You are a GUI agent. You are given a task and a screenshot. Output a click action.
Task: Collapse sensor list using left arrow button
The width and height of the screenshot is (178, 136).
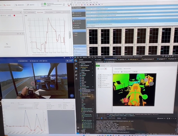click(x=99, y=75)
